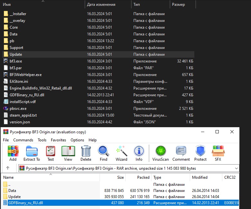Select the __overlay folder

(x=17, y=21)
